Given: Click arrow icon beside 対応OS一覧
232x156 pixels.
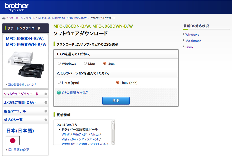Looking at the screenshot, I should [x=46, y=120].
